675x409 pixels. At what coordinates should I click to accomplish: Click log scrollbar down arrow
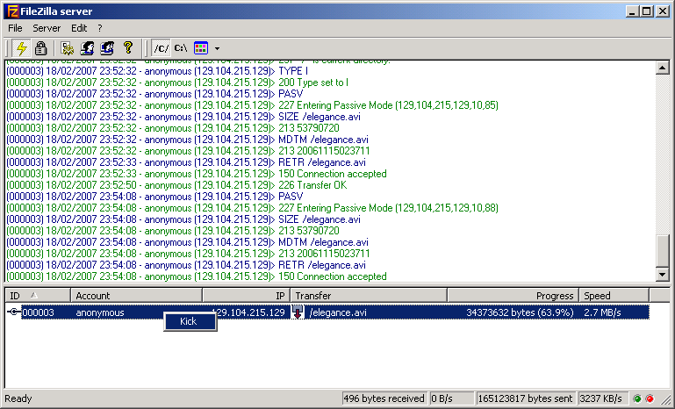662,274
